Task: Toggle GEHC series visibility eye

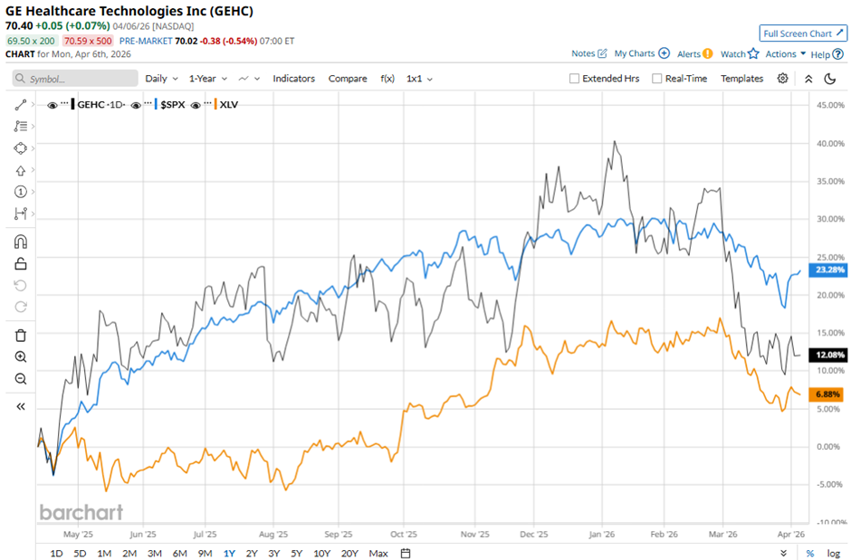Action: 53,105
